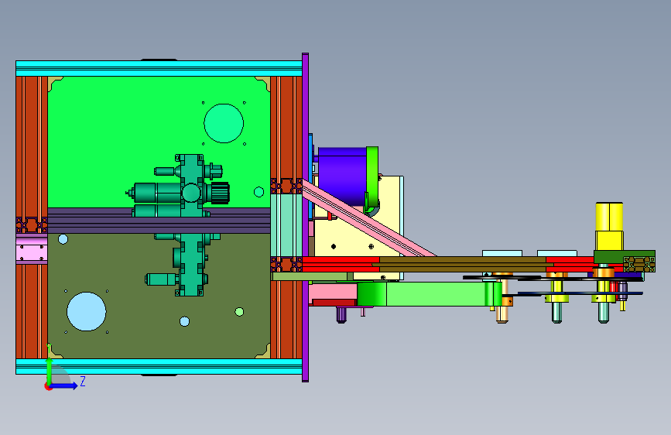Pick the large circular hole in the bright green panel
The height and width of the screenshot is (435, 671).
[x=224, y=123]
